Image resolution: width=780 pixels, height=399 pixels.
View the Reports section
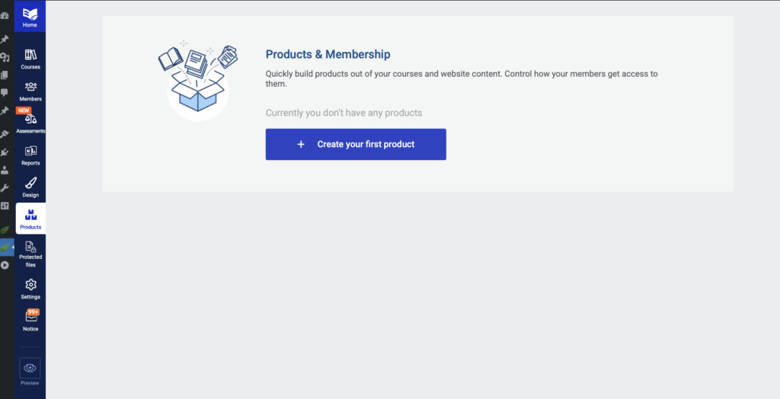click(x=30, y=155)
